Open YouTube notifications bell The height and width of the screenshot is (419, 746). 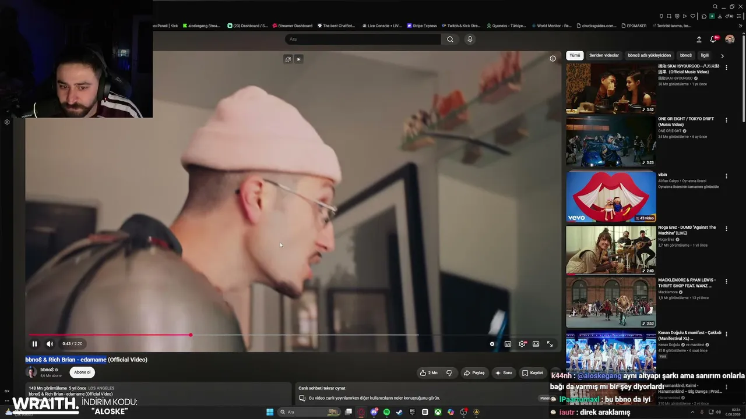point(713,39)
